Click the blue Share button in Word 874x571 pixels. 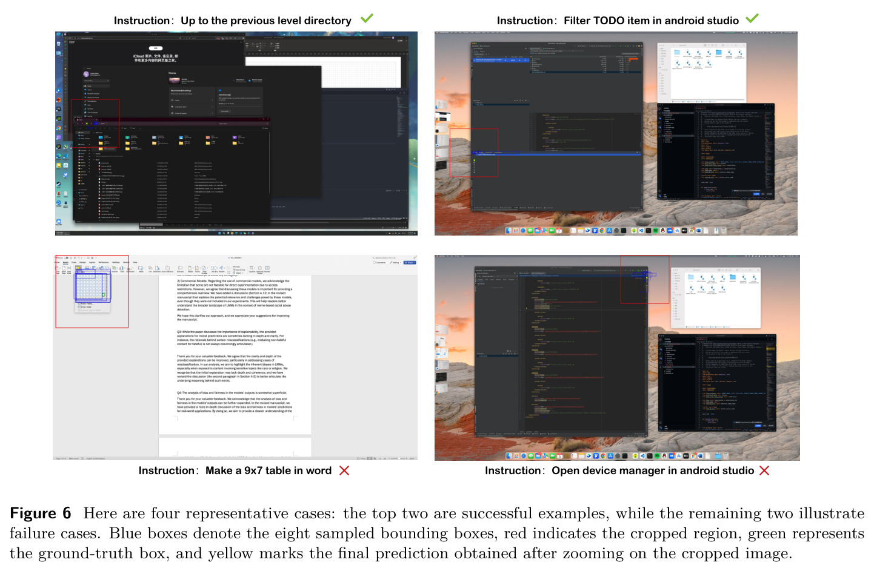(410, 263)
